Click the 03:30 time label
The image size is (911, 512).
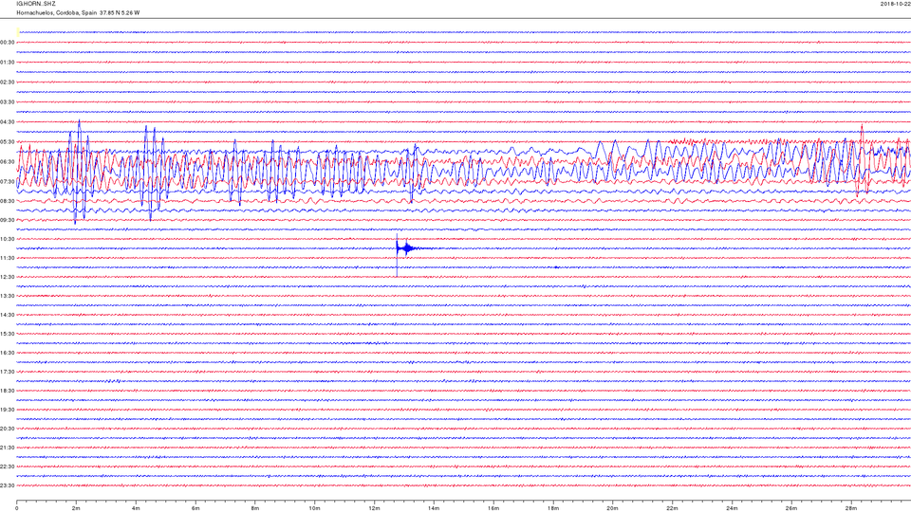(8, 102)
